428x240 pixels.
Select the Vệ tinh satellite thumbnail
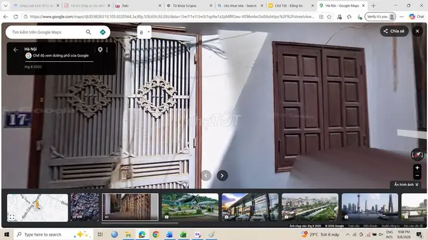(x=85, y=207)
